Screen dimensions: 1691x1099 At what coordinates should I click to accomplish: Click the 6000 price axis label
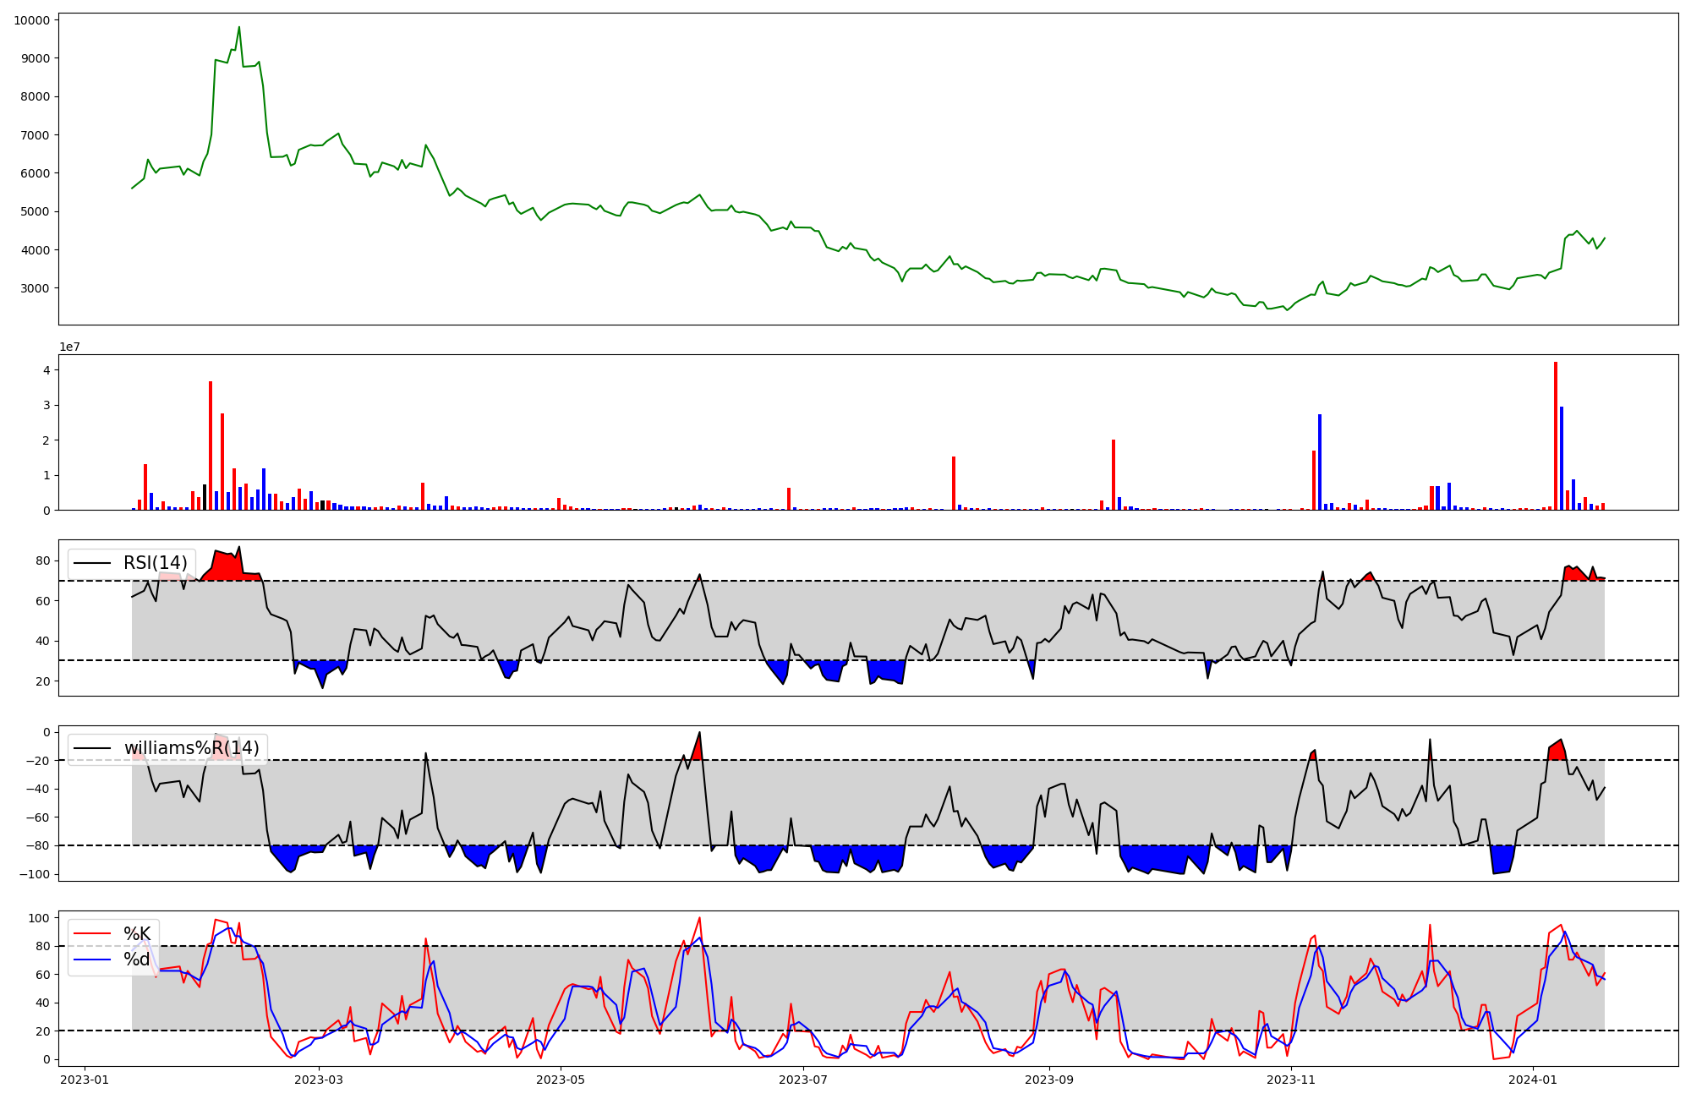click(x=35, y=173)
